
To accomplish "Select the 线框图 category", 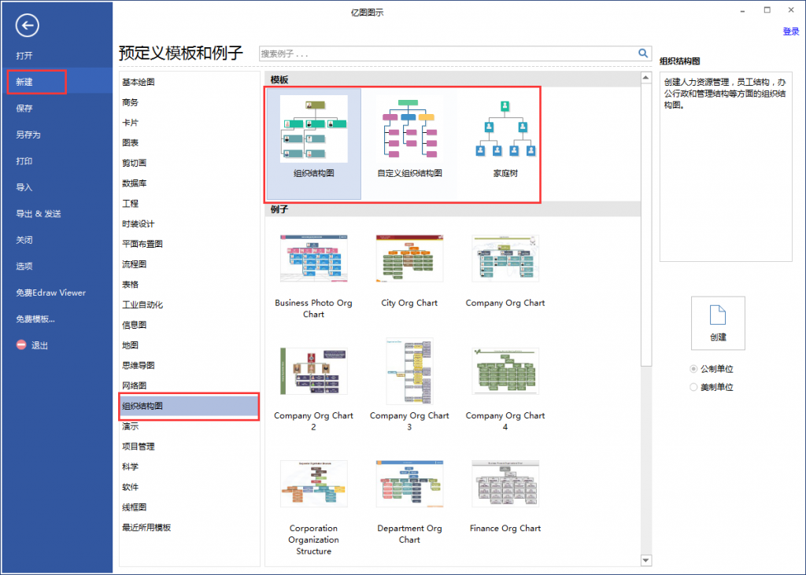I will coord(134,507).
